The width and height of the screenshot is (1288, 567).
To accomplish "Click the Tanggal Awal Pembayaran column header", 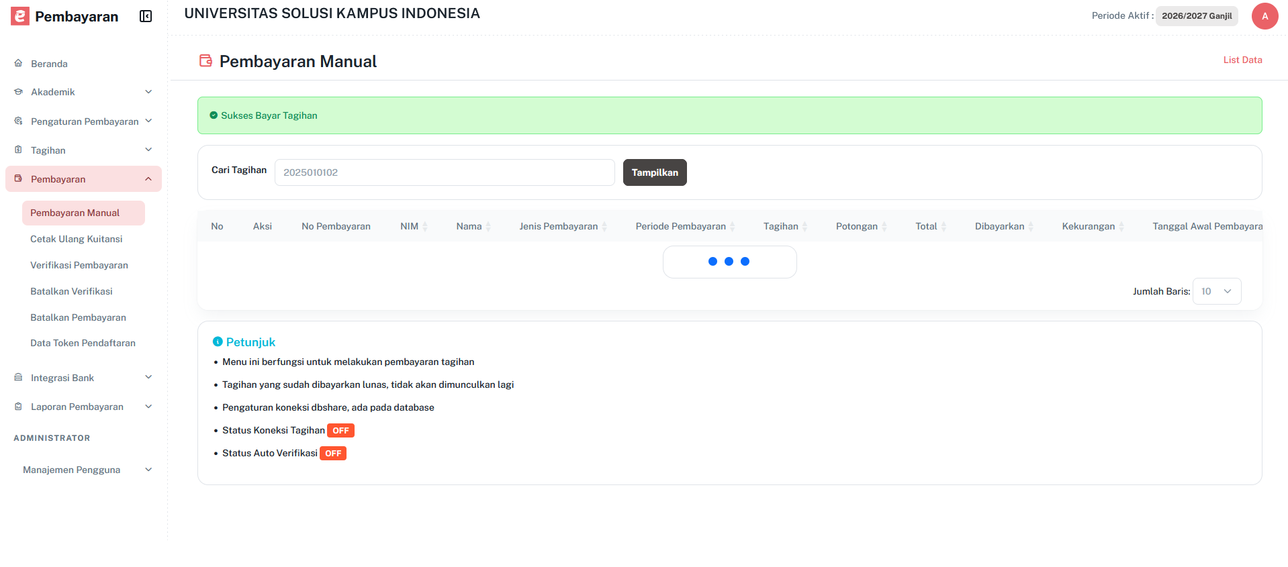I will click(x=1207, y=226).
